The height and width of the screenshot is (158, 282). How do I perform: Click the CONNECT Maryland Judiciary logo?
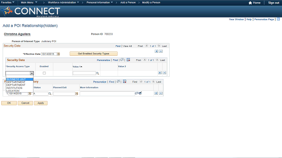[30, 12]
